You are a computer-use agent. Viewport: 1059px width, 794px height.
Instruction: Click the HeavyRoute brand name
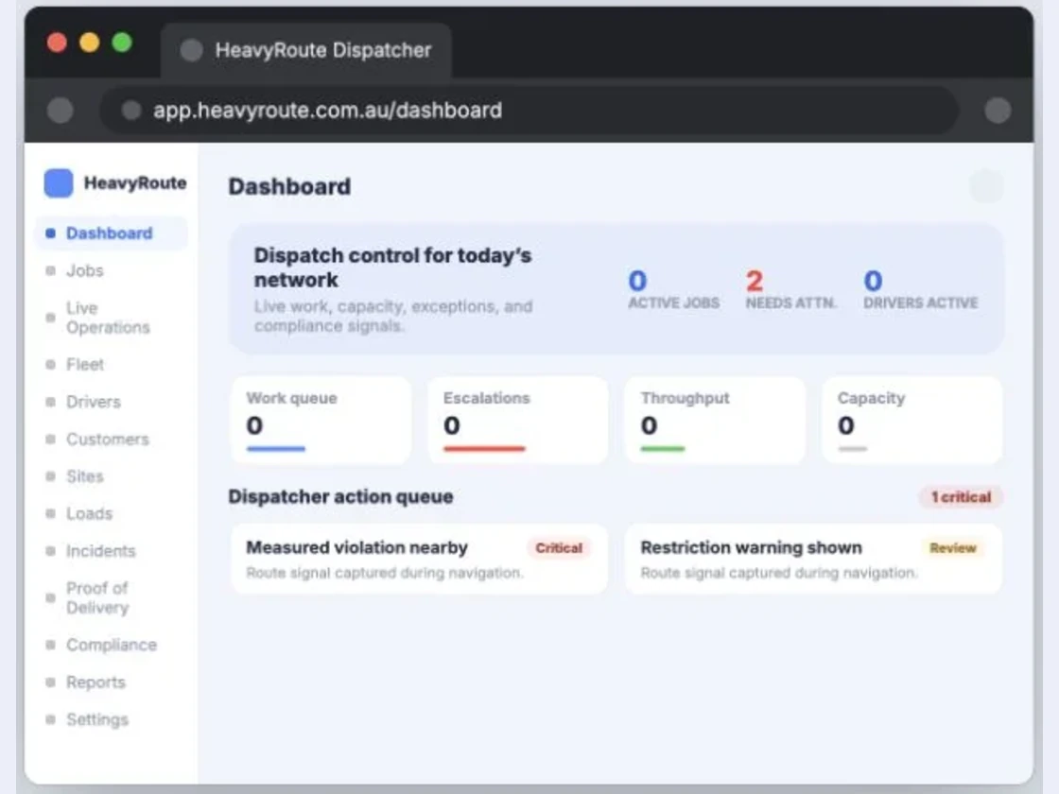tap(135, 183)
